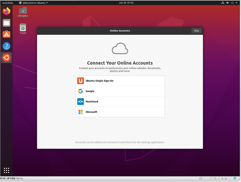The height and width of the screenshot is (182, 241).
Task: Open the Welcome to Ubuntu app menu
Action: tap(33, 3)
